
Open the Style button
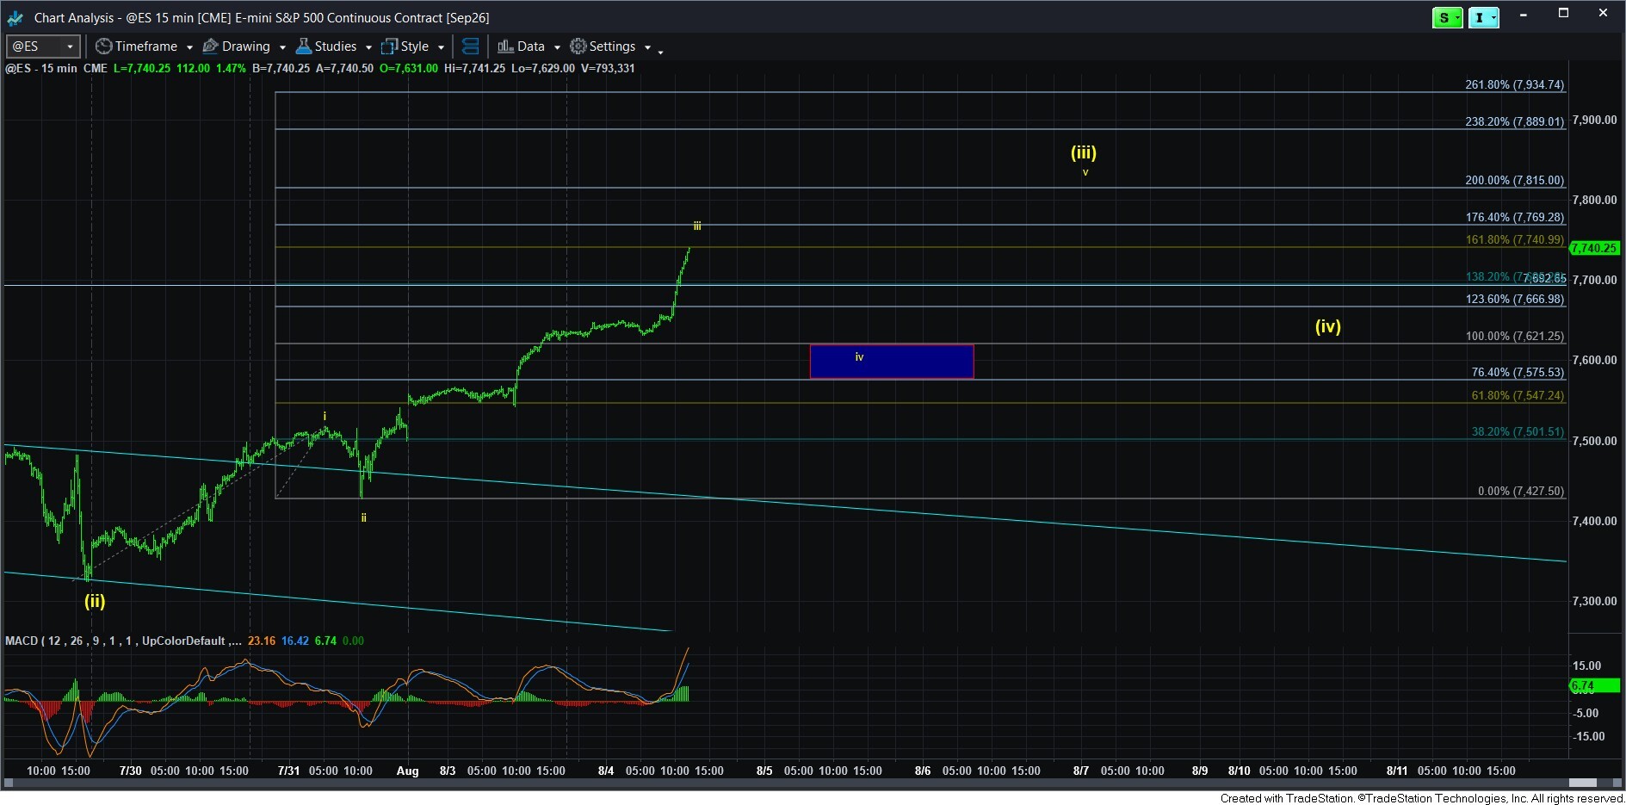point(405,46)
